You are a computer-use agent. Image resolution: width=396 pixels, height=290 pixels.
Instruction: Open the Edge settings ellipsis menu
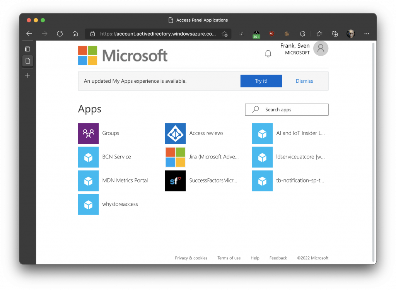[x=367, y=34]
